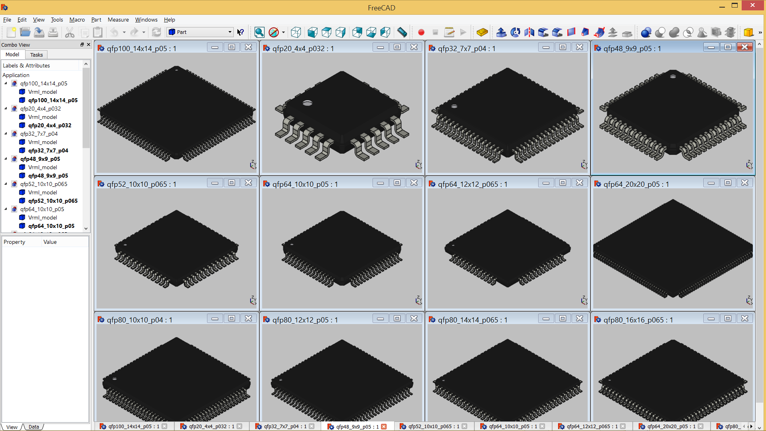Expand the qfp52_10x10_p065 tree item
Screen dimensions: 766x431
coord(5,184)
